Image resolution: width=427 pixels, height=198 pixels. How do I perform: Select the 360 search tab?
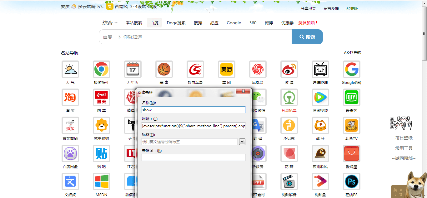pos(253,23)
